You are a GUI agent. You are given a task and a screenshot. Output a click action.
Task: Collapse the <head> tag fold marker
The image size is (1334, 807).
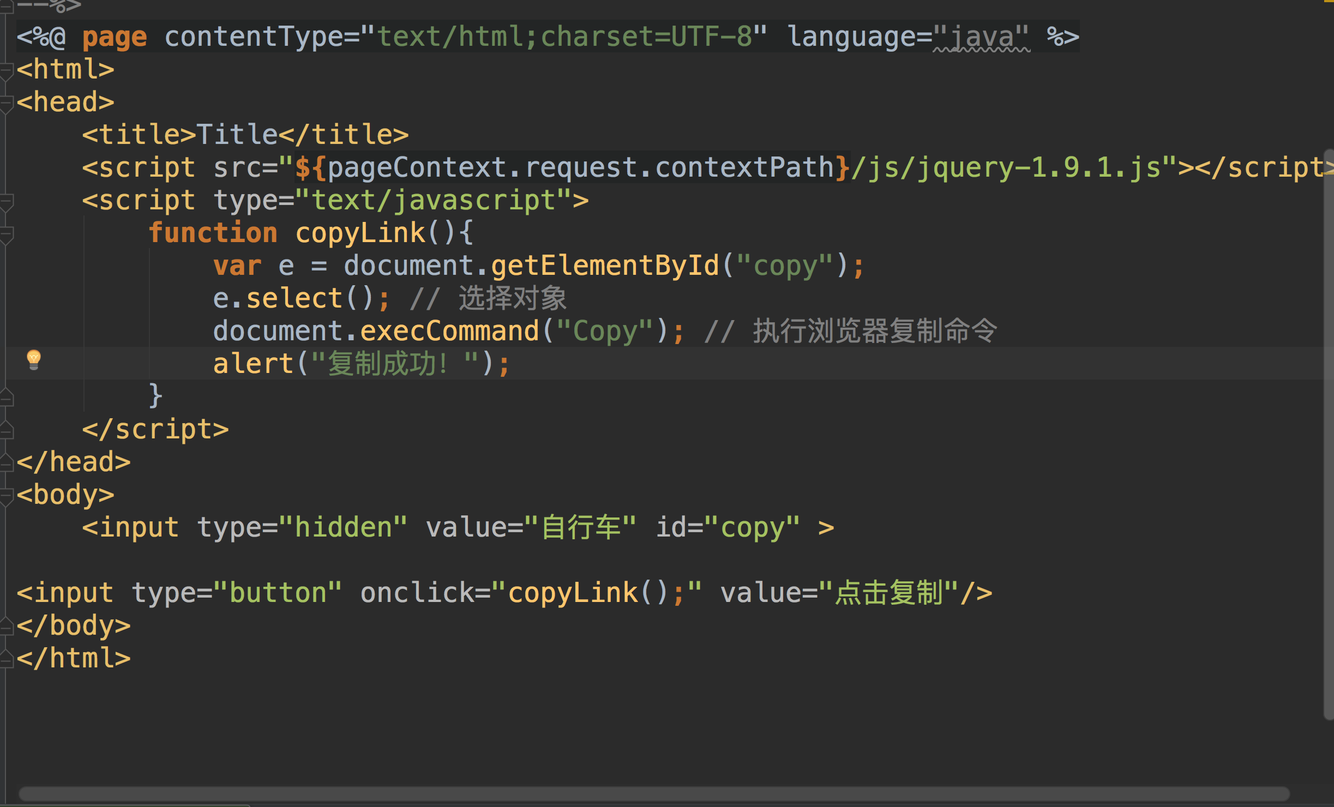point(7,104)
